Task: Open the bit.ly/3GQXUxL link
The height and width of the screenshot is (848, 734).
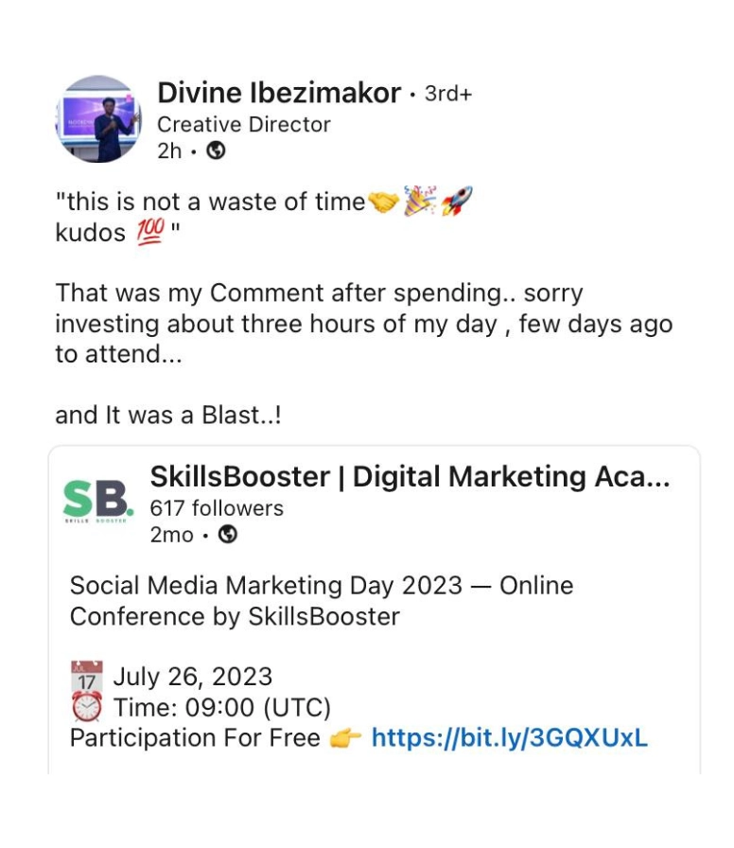Action: 509,738
